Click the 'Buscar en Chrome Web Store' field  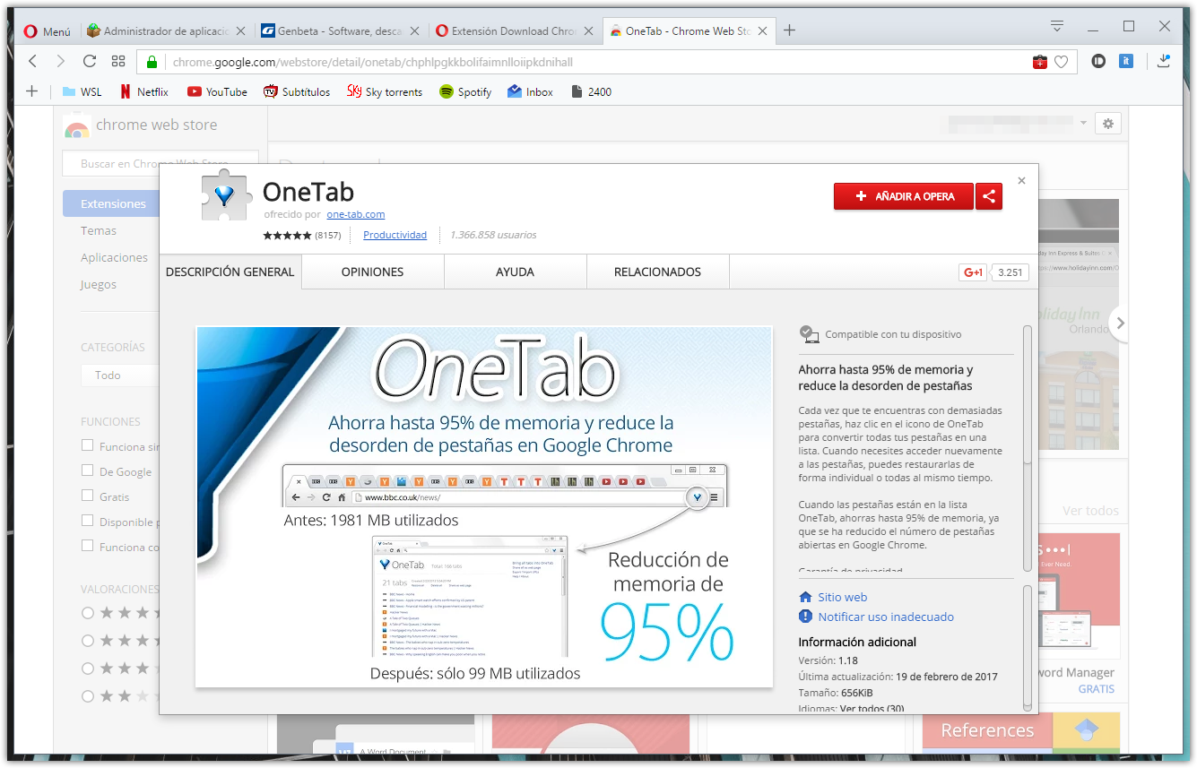tap(160, 163)
